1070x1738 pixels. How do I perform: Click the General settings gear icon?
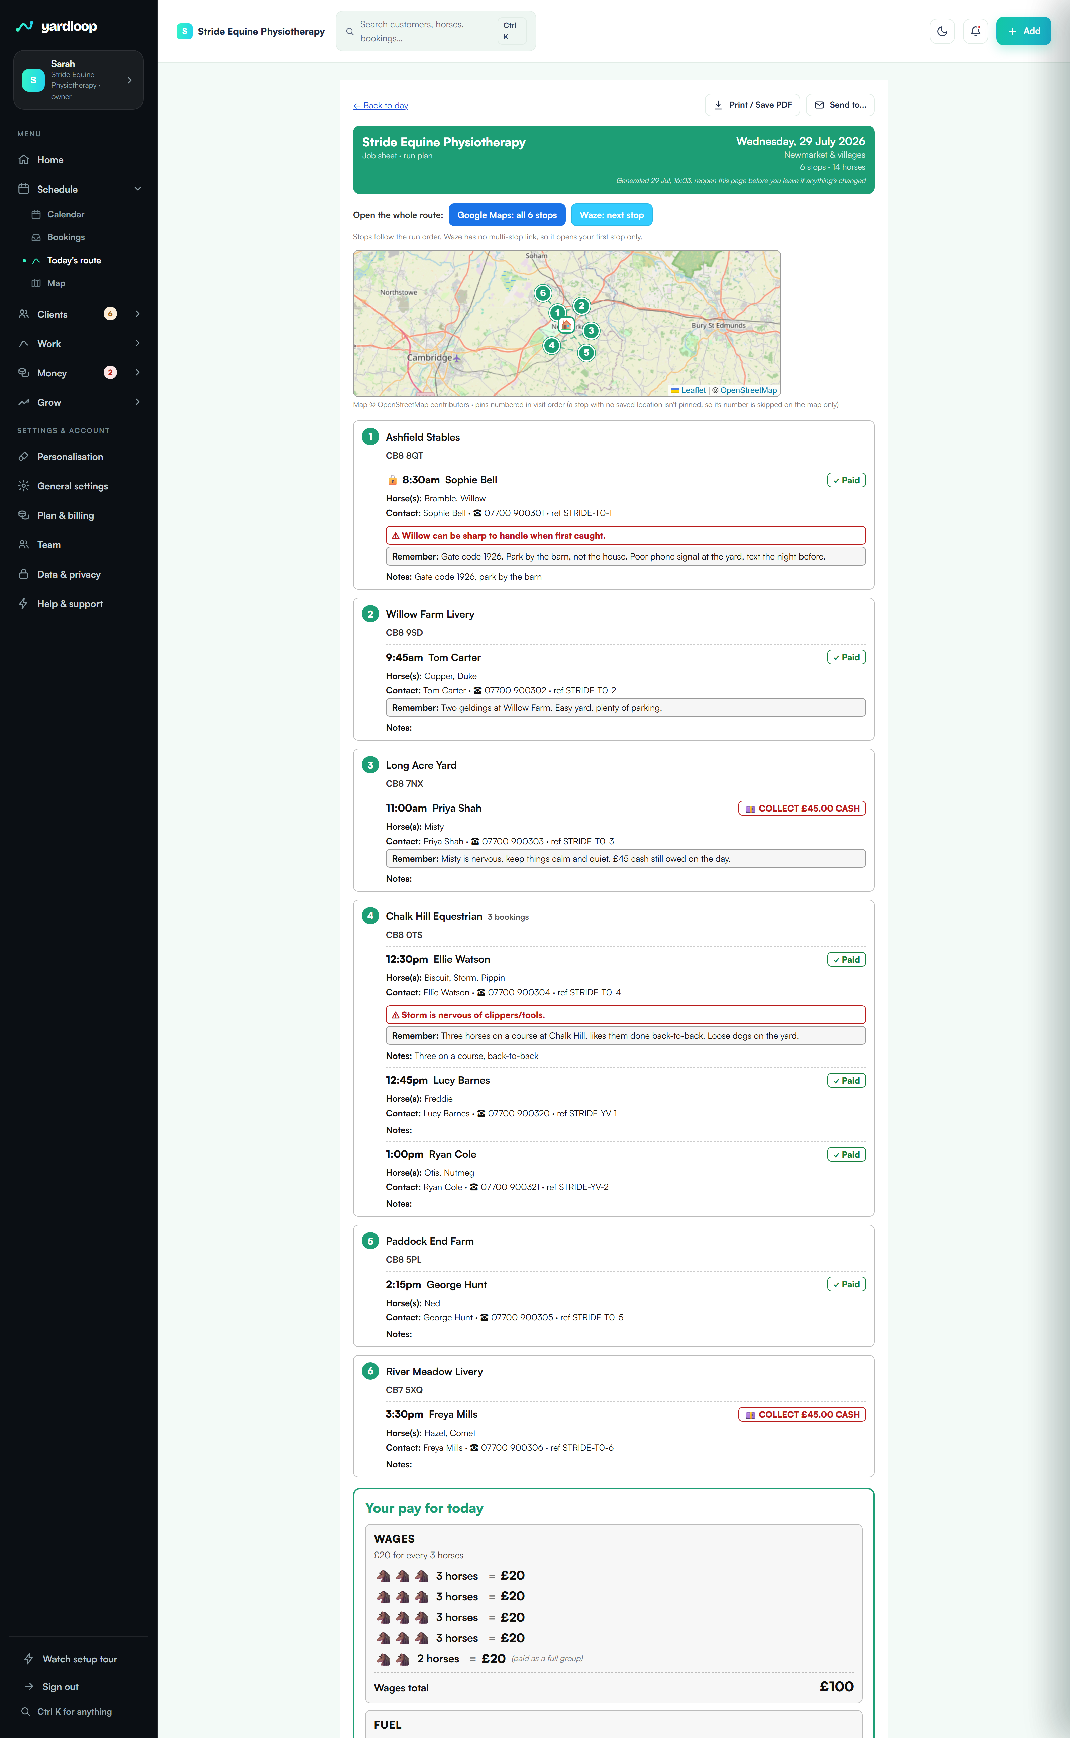point(23,486)
